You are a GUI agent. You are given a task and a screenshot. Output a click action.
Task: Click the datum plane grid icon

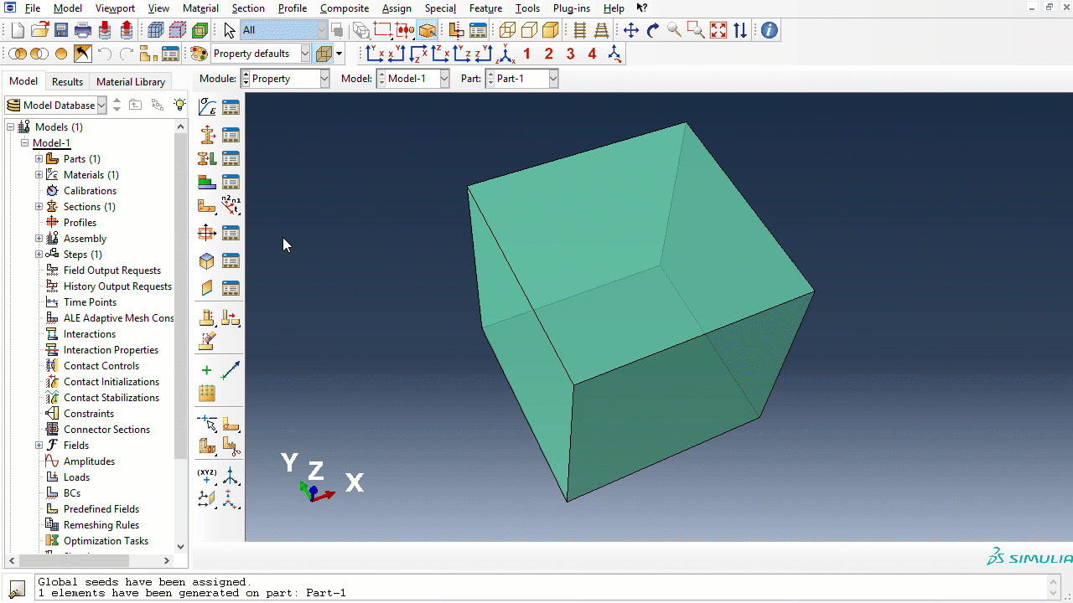click(x=207, y=394)
